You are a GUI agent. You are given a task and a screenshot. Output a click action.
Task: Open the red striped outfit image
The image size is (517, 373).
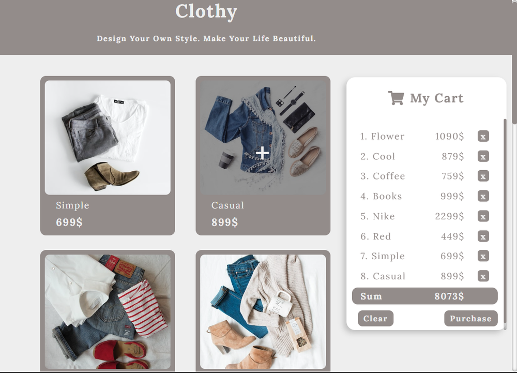pyautogui.click(x=108, y=311)
